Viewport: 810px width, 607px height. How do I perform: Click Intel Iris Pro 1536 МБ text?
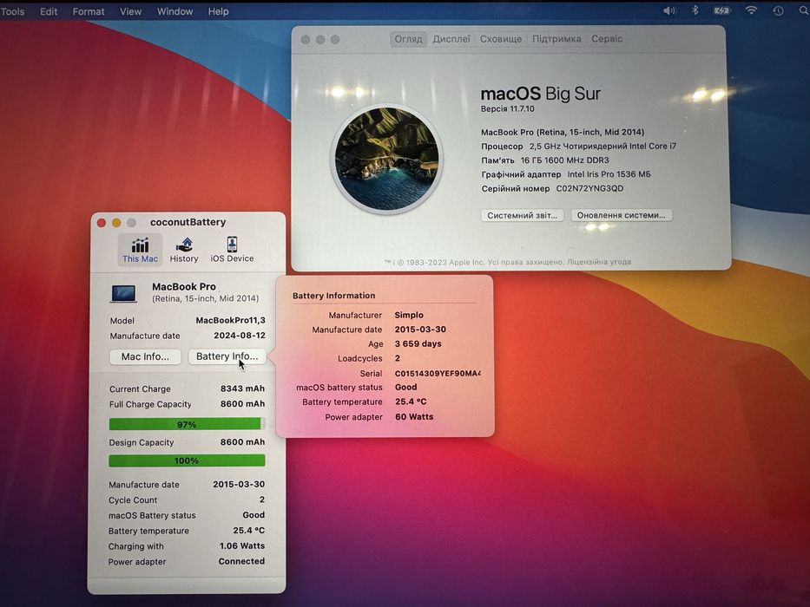[609, 174]
